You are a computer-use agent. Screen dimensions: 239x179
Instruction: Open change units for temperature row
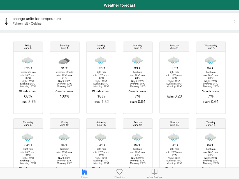(x=119, y=21)
